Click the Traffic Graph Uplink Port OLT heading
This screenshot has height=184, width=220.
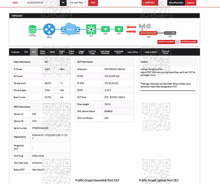click(x=158, y=180)
